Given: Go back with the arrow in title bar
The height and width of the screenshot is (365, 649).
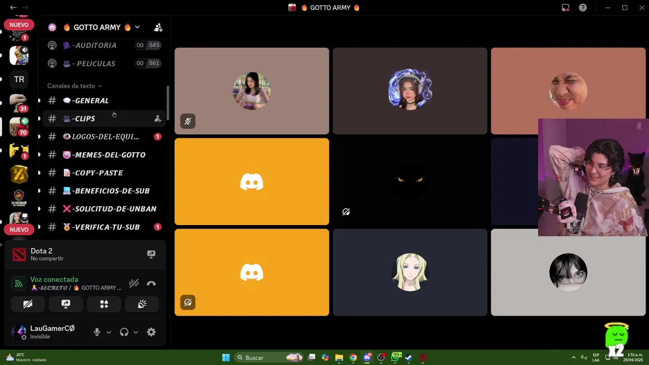Looking at the screenshot, I should pos(13,8).
